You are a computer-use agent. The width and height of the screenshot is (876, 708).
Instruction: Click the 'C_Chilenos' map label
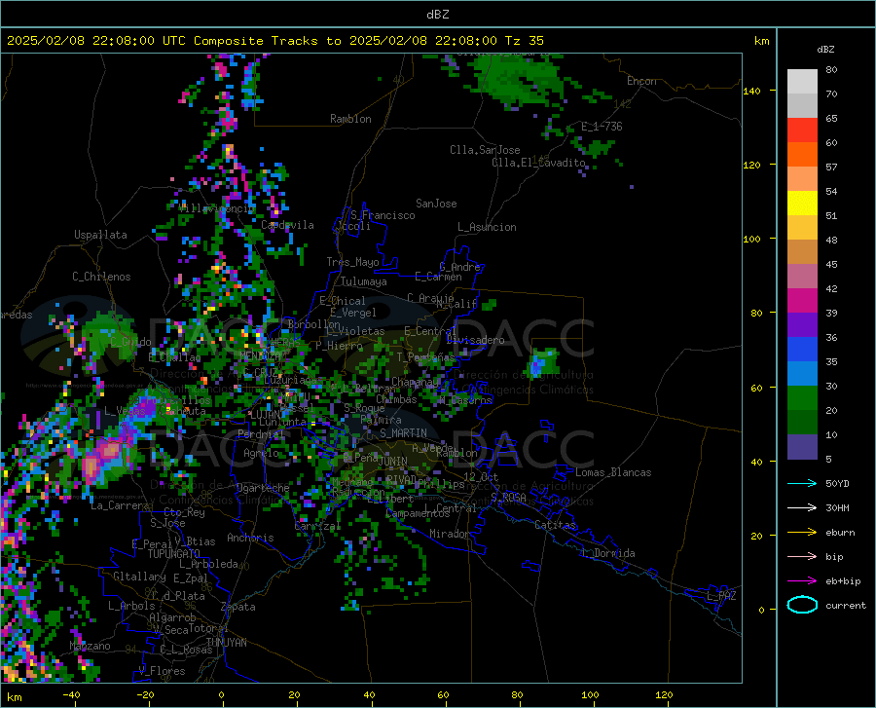(x=101, y=277)
